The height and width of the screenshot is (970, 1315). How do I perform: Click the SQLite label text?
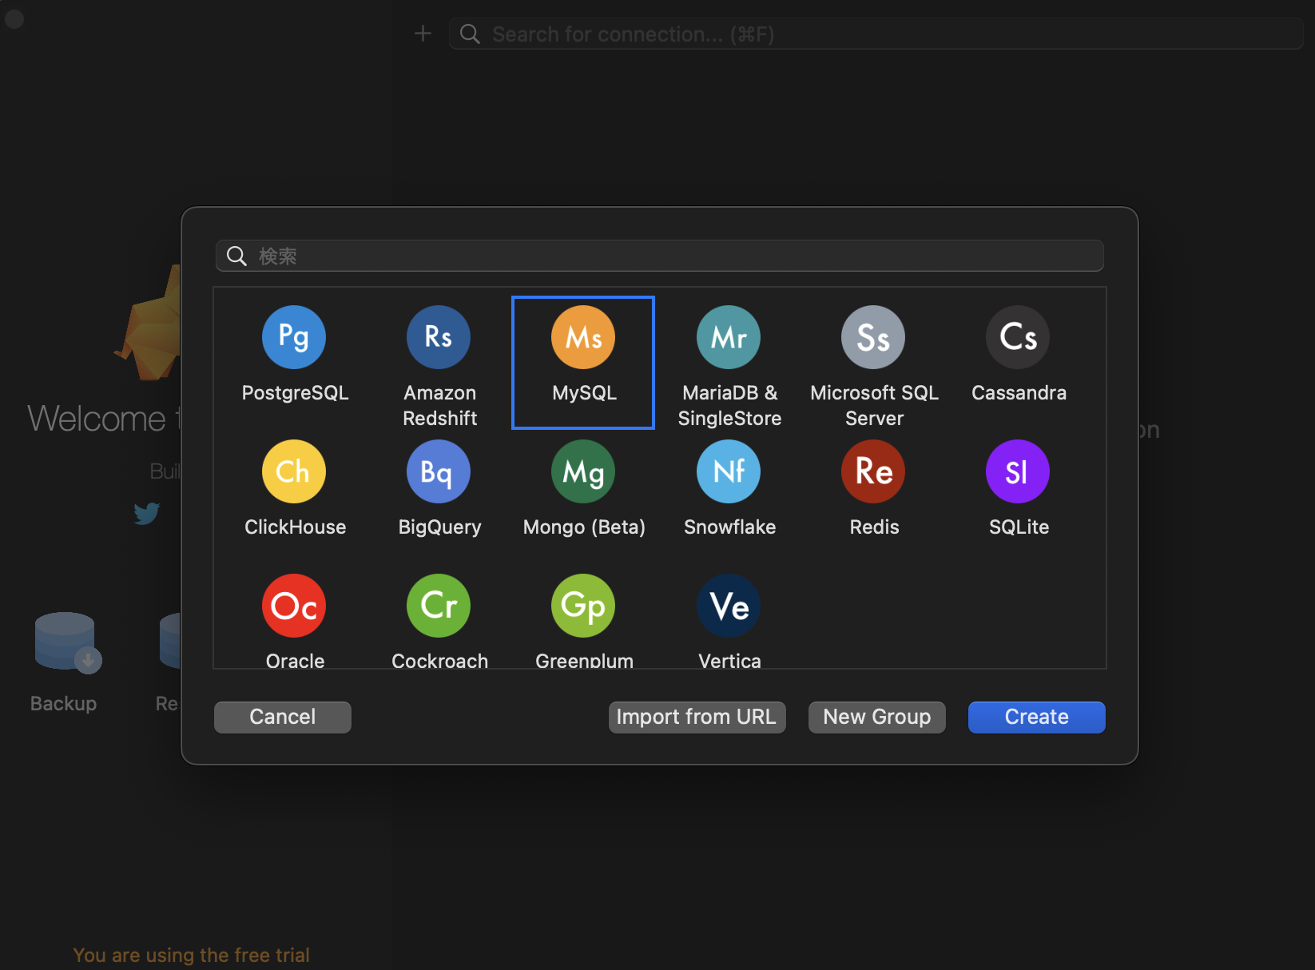point(1019,527)
